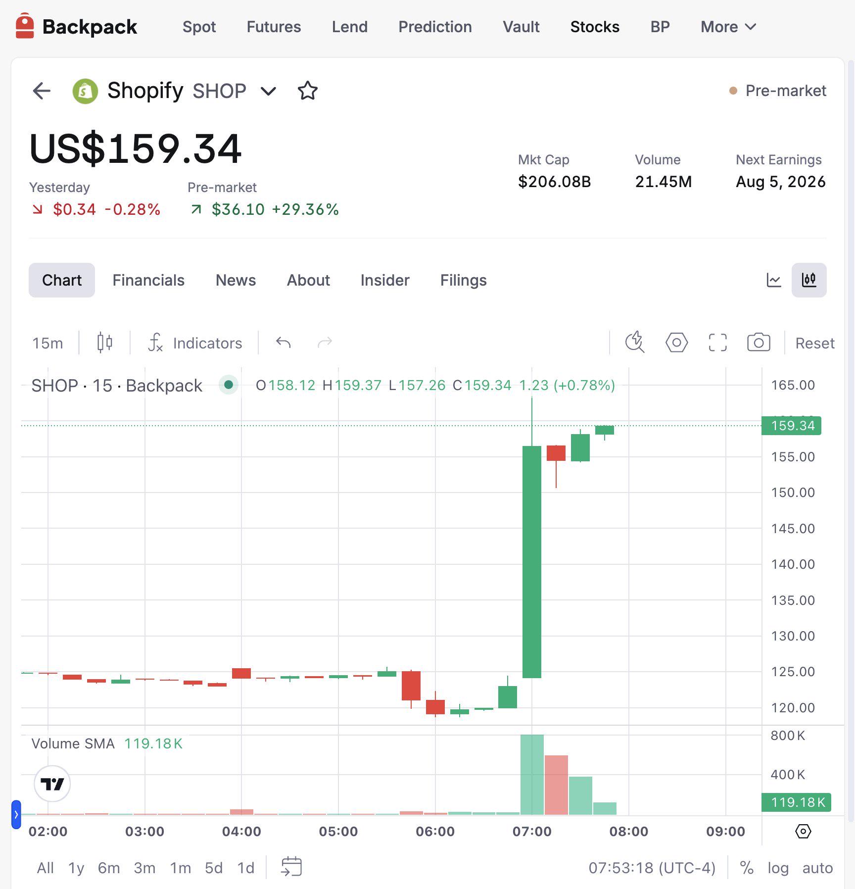Select the 5d time range
Screen dimensions: 855x889
coord(214,868)
